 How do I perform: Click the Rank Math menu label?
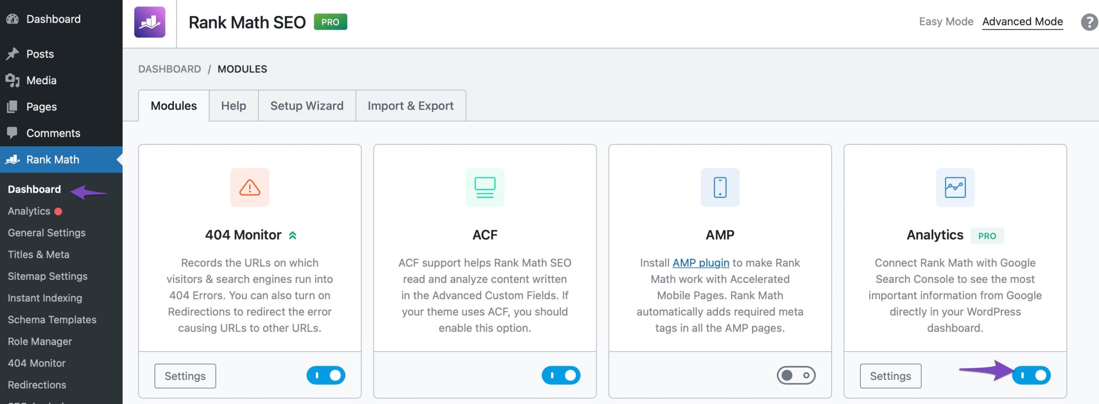pos(53,159)
